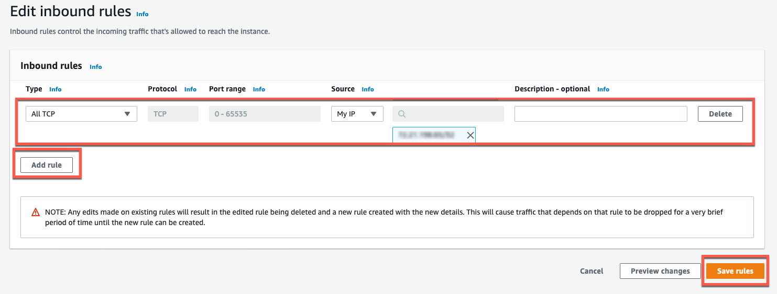Open Info link beside Protocol column

point(190,89)
